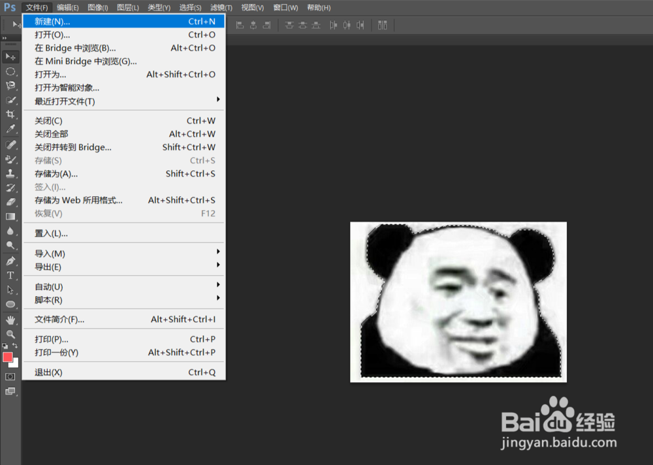Open the 帮助(H) menu

point(319,7)
